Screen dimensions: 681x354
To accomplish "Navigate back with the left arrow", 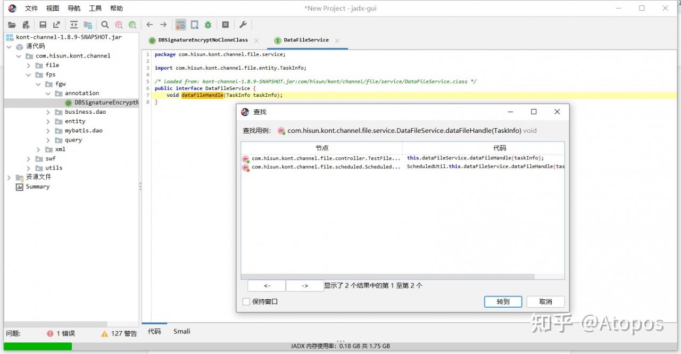I will click(x=150, y=24).
